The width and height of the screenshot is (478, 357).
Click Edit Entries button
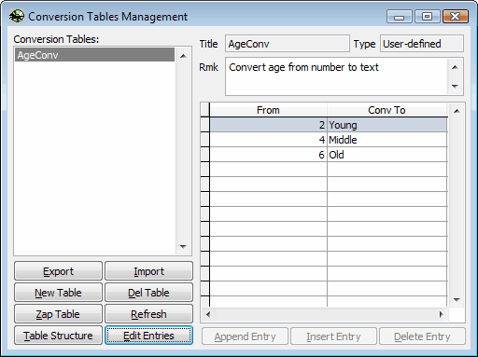coord(148,336)
